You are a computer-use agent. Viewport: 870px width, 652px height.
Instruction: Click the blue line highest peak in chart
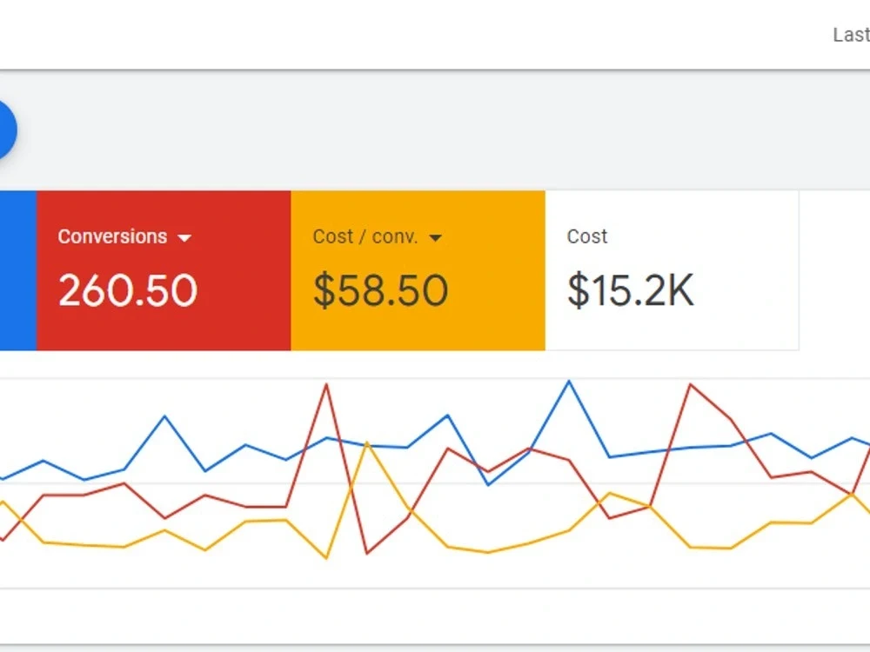coord(569,382)
